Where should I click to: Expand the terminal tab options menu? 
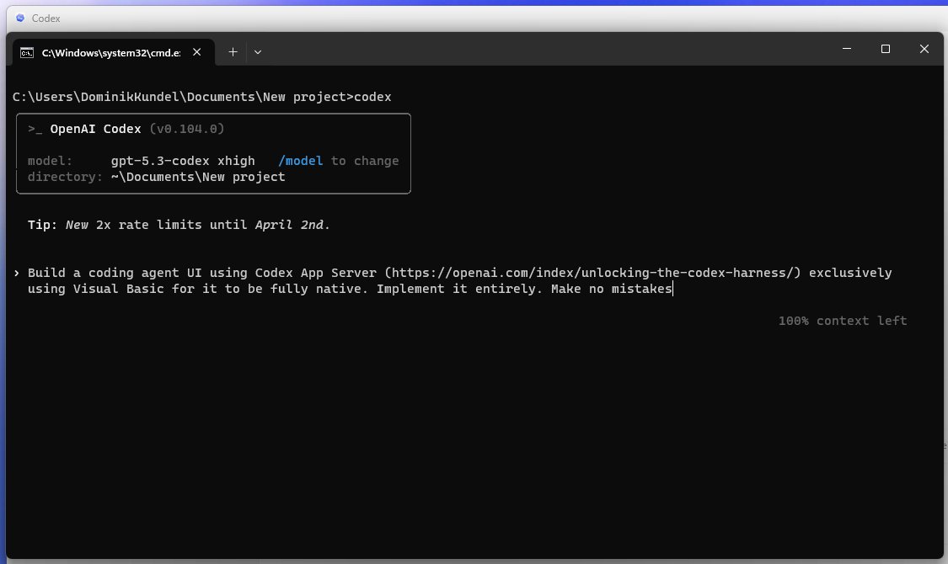point(258,51)
